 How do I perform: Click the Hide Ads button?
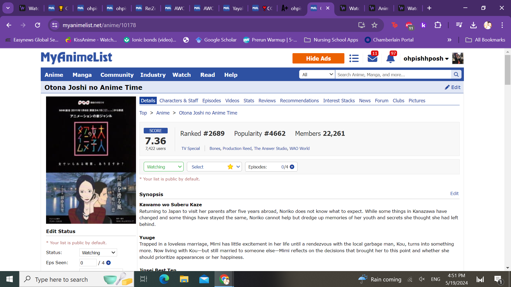(318, 58)
